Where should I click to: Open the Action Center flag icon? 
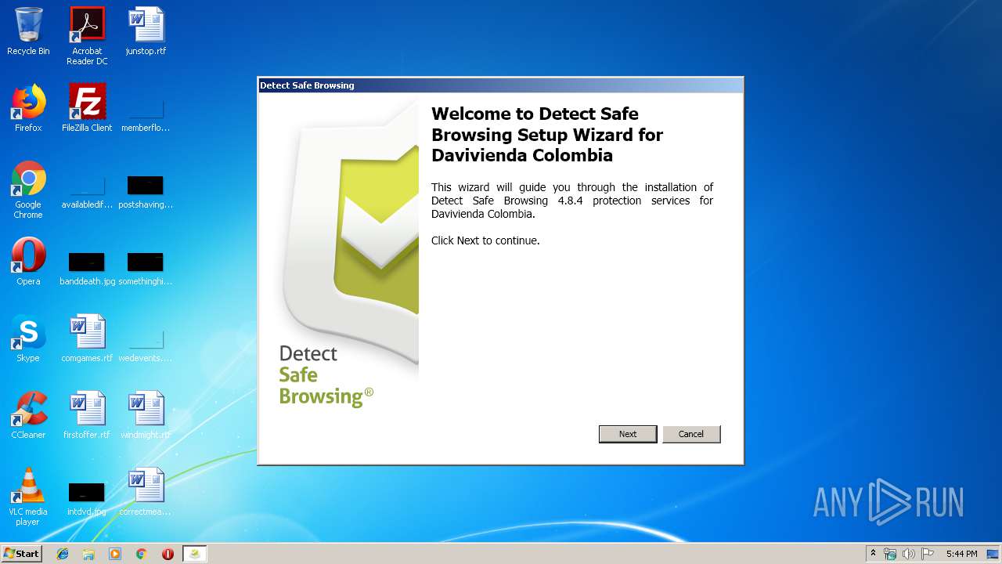[928, 554]
